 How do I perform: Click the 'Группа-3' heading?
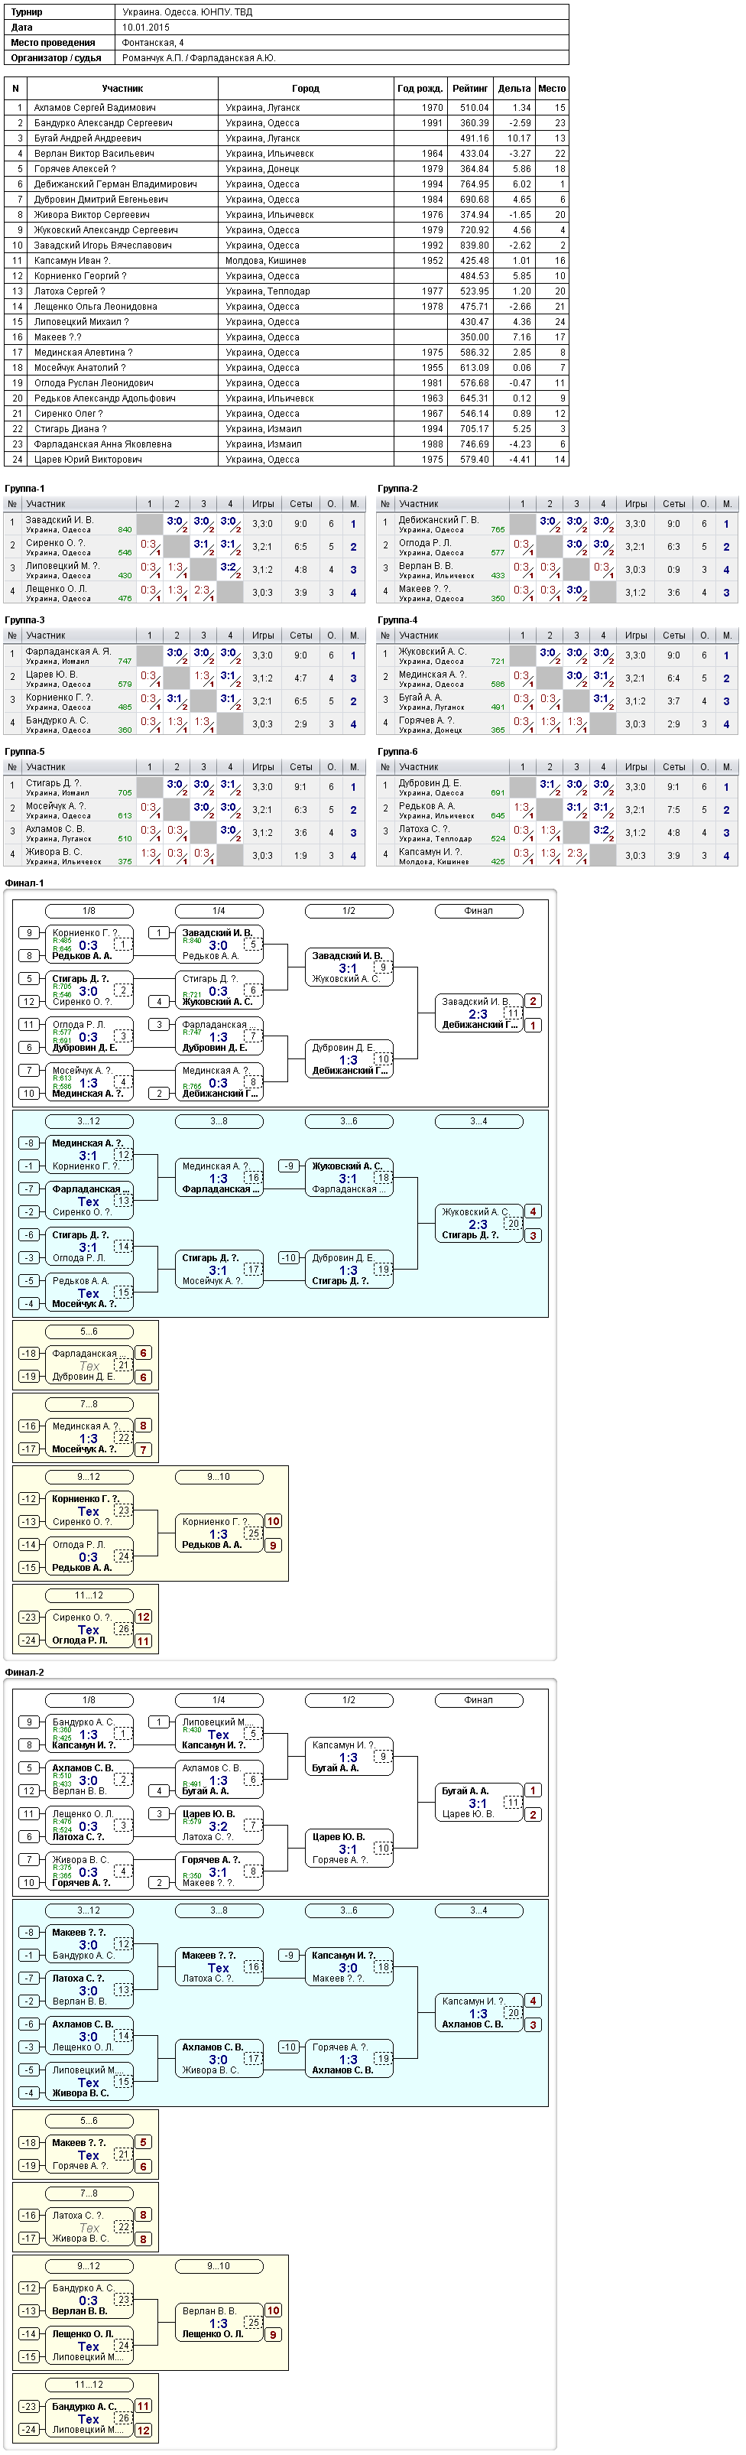point(24,619)
